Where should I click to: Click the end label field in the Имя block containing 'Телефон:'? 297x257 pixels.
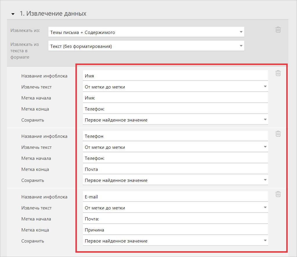(x=175, y=109)
